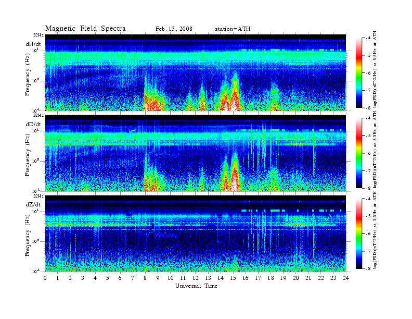This screenshot has width=412, height=319.
Task: Click hour tick label 17 on time axis
Action: (x=258, y=278)
